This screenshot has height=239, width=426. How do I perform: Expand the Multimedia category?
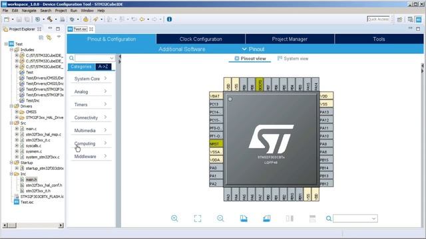coord(91,131)
